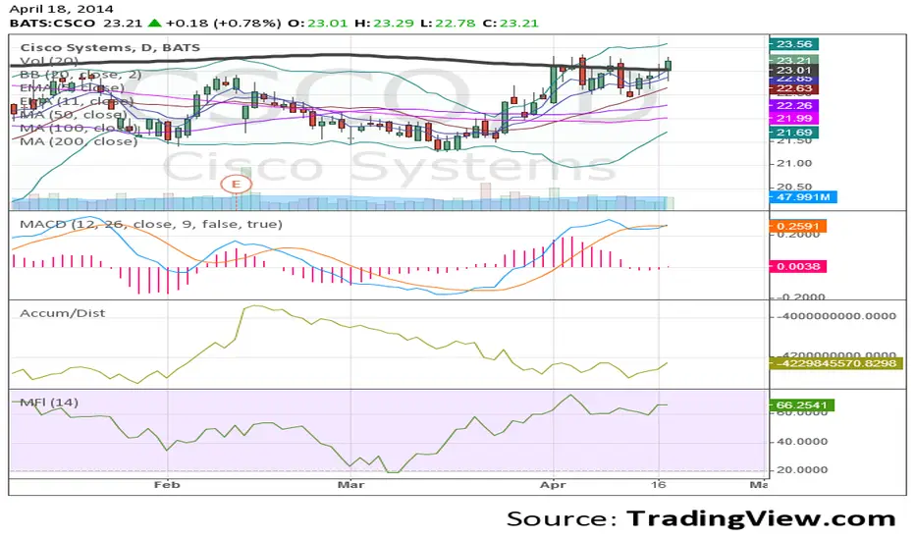The height and width of the screenshot is (540, 915).
Task: Click the L:22.78 low value
Action: coord(448,24)
